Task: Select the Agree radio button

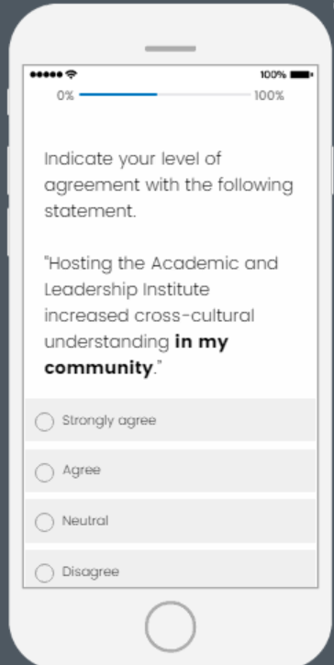Action: coord(45,472)
